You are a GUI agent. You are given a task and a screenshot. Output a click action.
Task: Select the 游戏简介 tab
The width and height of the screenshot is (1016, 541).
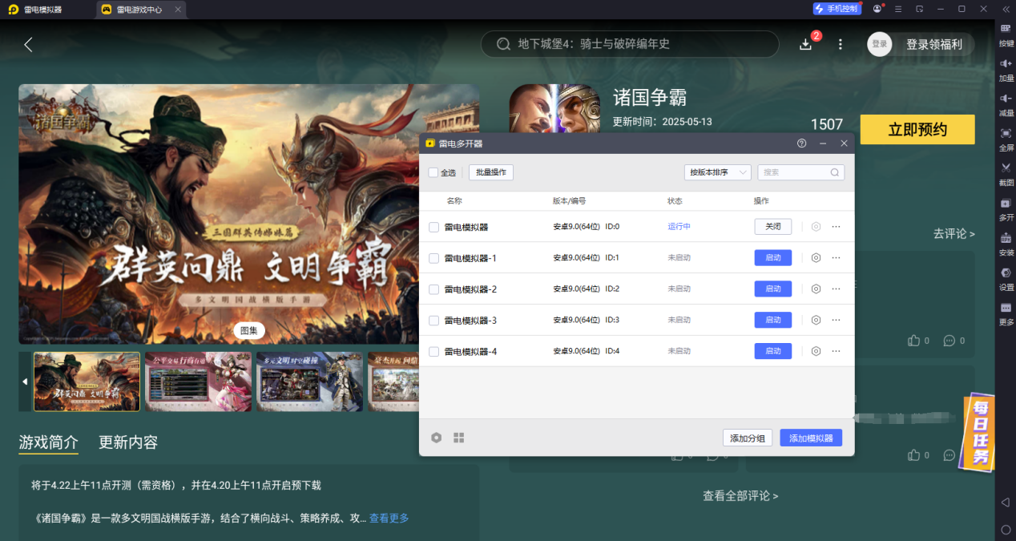[49, 442]
